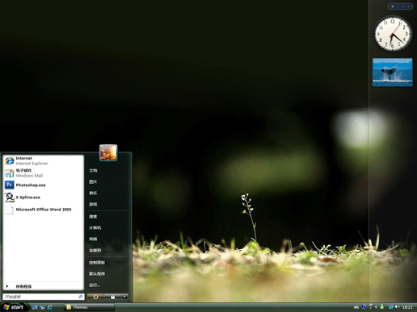Click the taskbar clock showing 18:22
This screenshot has width=417, height=312.
(407, 307)
